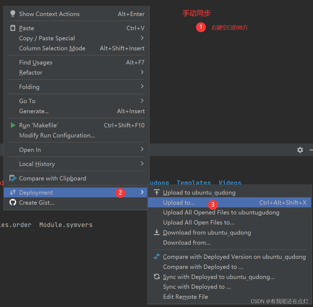Click the Download from ubuntu_qudong download icon

click(x=157, y=232)
